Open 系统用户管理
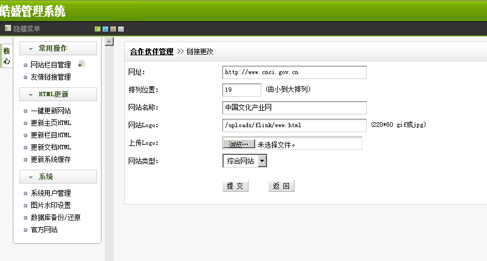 click(50, 193)
